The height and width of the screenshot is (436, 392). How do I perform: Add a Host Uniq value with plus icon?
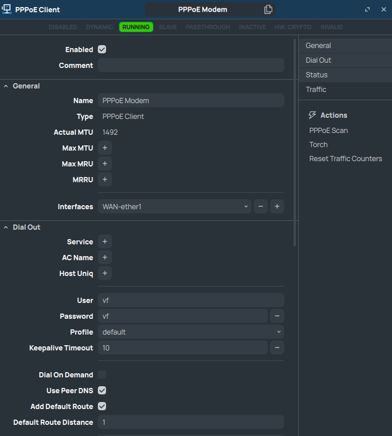(105, 274)
